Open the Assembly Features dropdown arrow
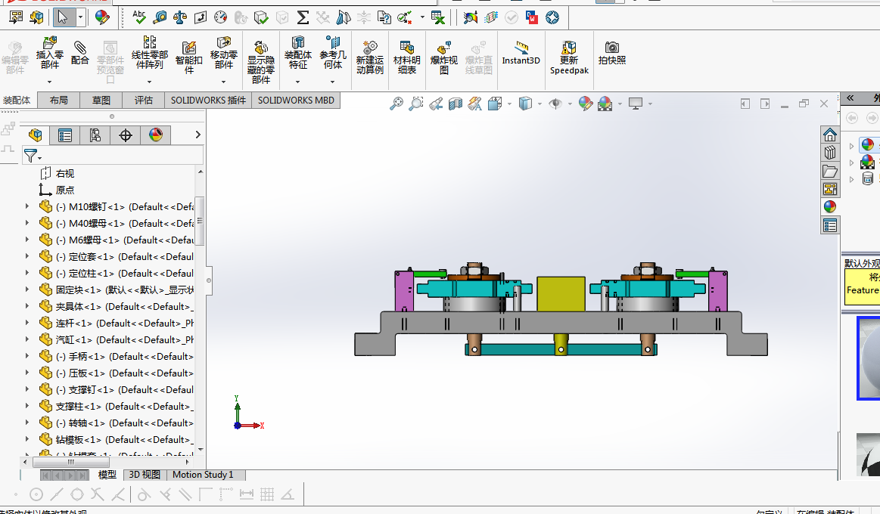This screenshot has height=514, width=880. click(x=297, y=82)
